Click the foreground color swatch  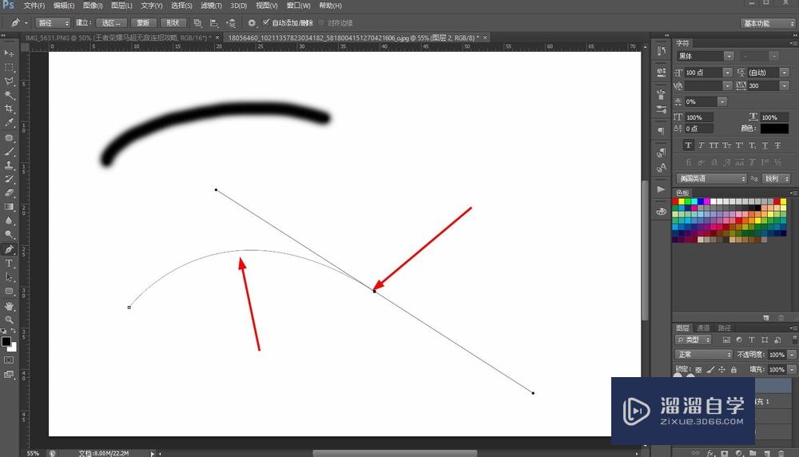(x=6, y=341)
